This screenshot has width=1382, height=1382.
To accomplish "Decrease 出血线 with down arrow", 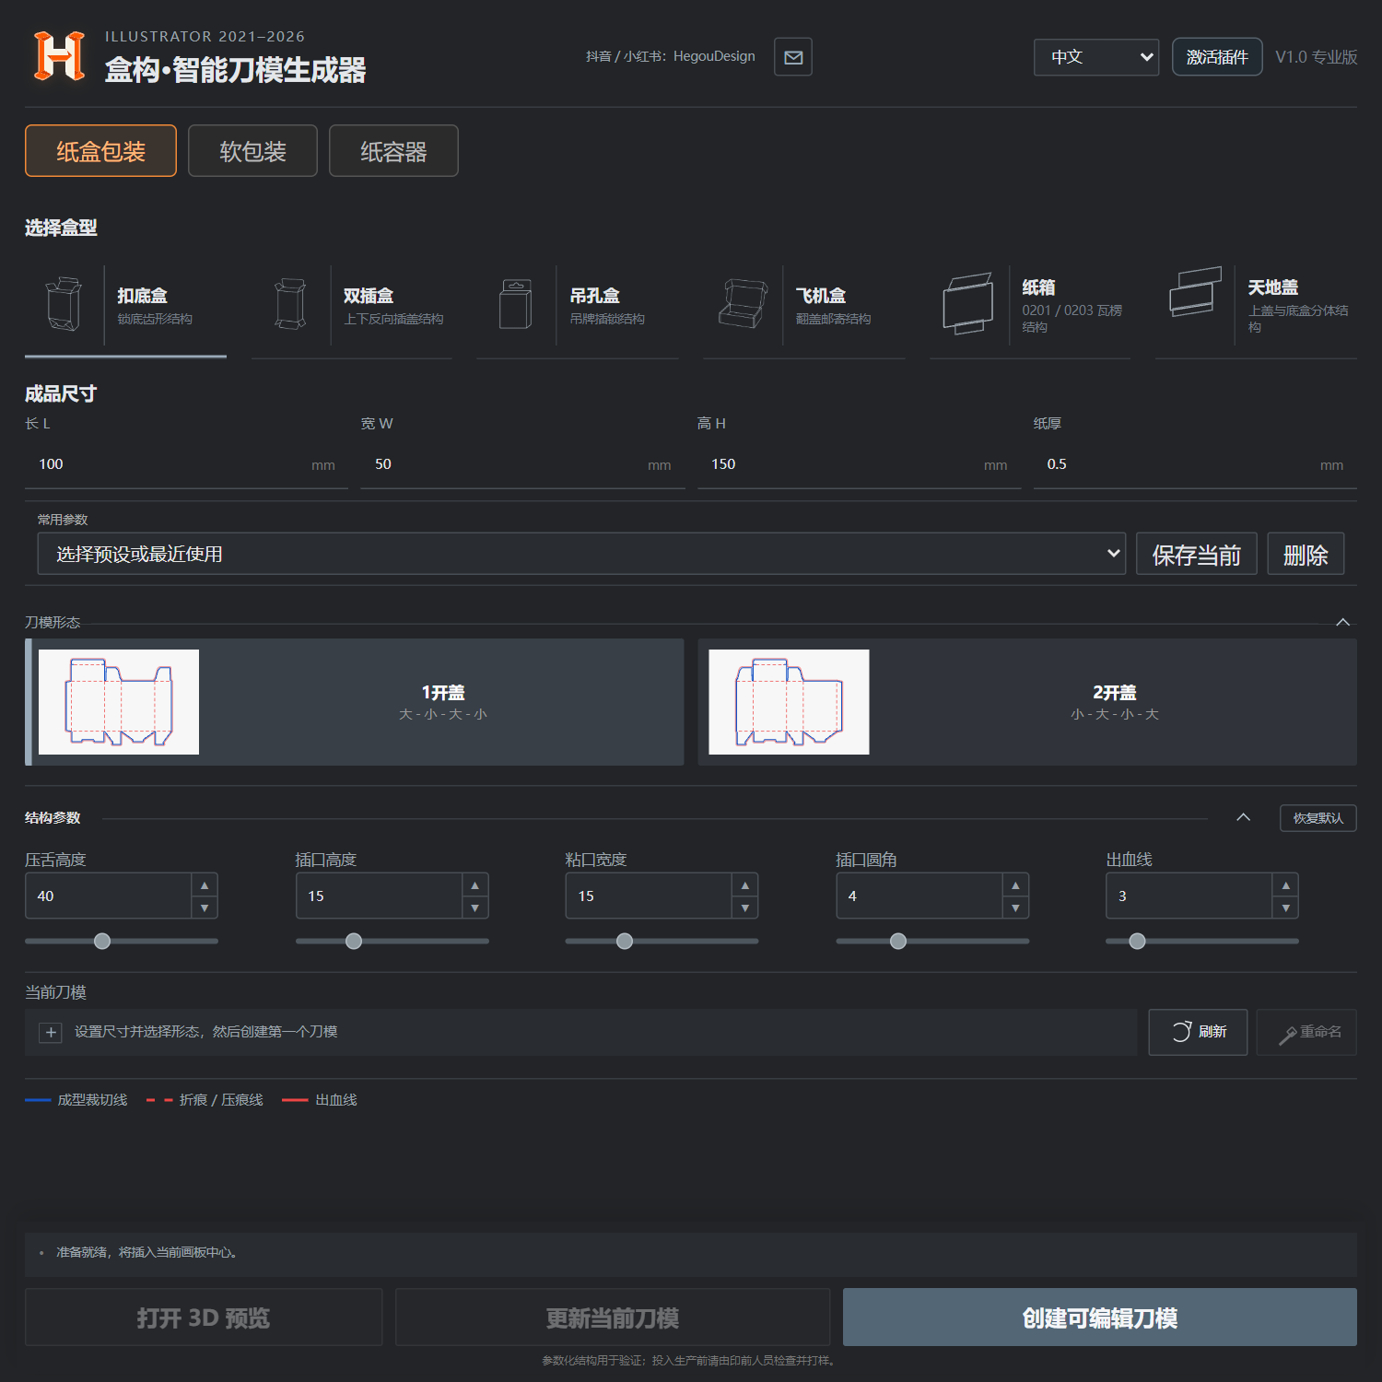I will (x=1285, y=908).
